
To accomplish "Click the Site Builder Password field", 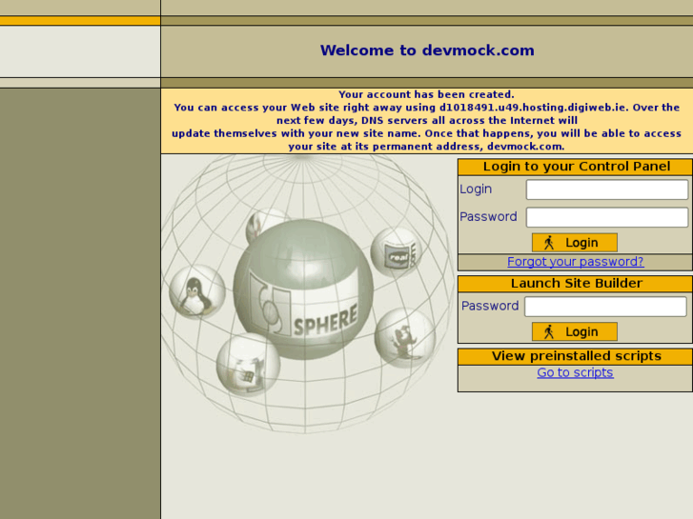I will pyautogui.click(x=605, y=307).
